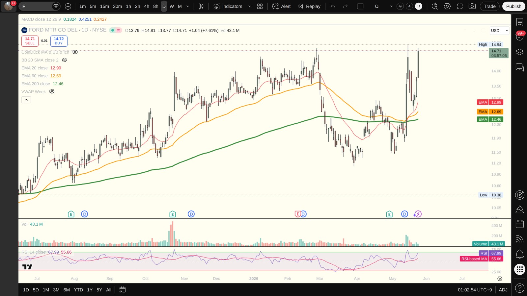Viewport: 527px width, 296px height.
Task: Select the W weekly timeframe
Action: pyautogui.click(x=172, y=6)
